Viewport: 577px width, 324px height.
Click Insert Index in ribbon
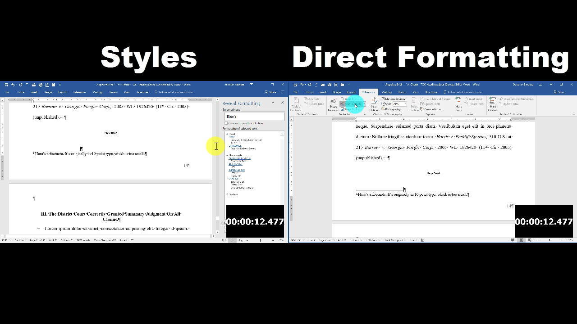(473, 99)
